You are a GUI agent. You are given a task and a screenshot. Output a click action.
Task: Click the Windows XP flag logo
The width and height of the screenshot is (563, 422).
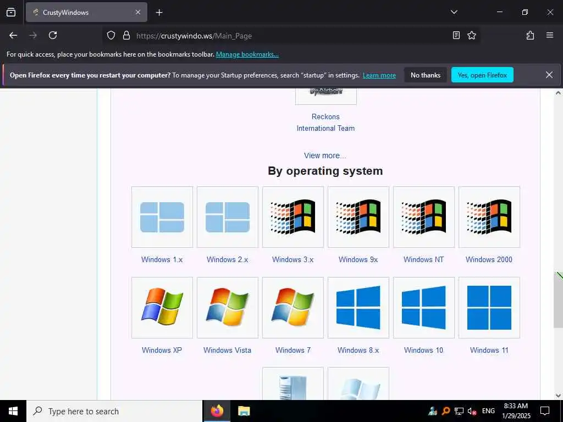162,308
